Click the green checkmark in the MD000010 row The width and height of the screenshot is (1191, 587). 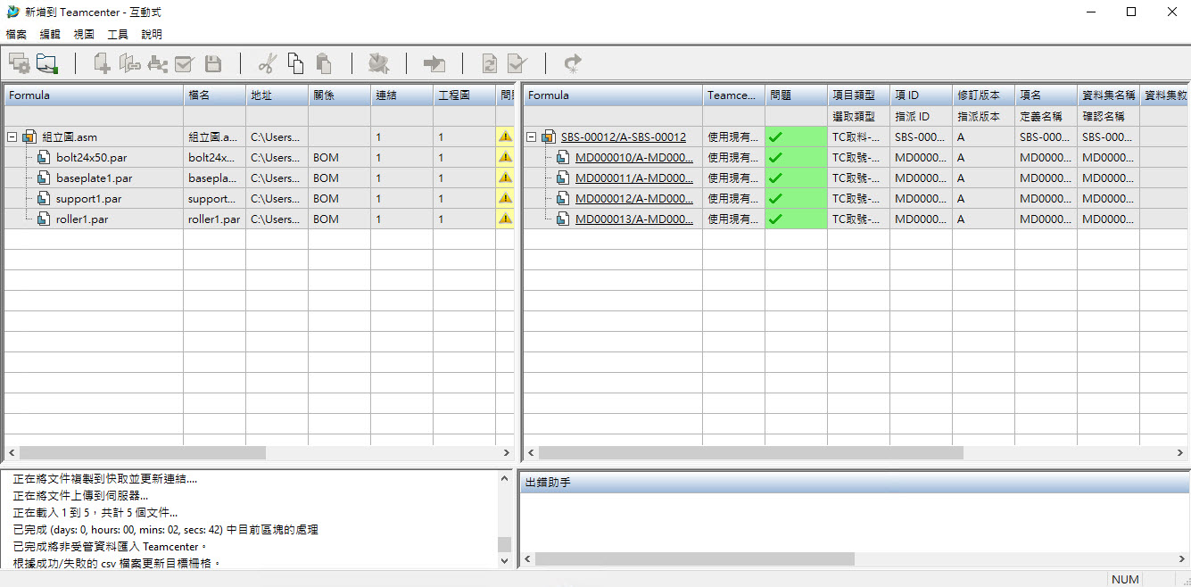775,157
